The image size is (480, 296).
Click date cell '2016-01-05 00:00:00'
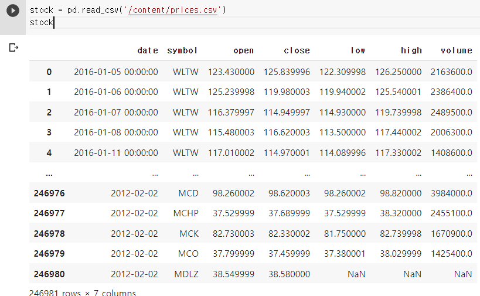point(116,72)
